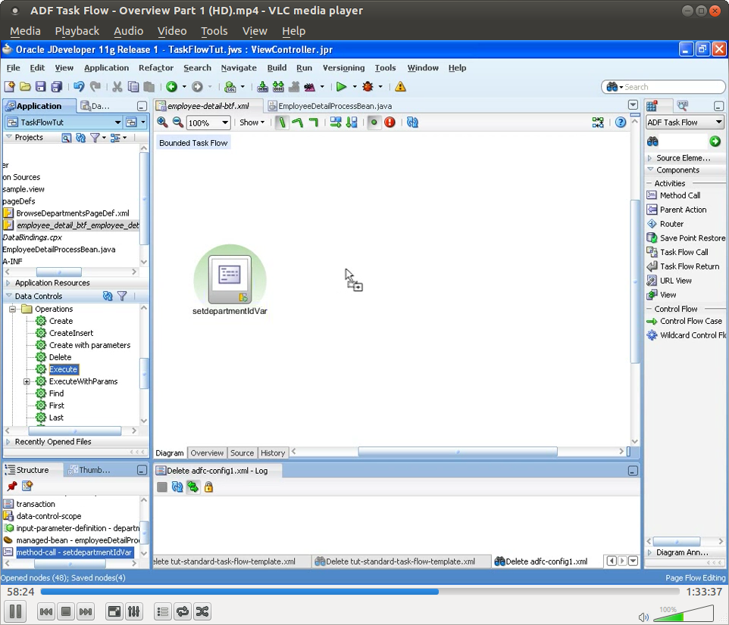This screenshot has height=625, width=729.
Task: Click the Refresh icon in Data Controls panel
Action: click(105, 295)
